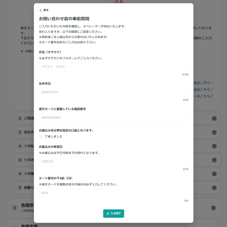This screenshot has width=227, height=227.
Task: Click the 任意 optional tag
Action: click(x=69, y=178)
